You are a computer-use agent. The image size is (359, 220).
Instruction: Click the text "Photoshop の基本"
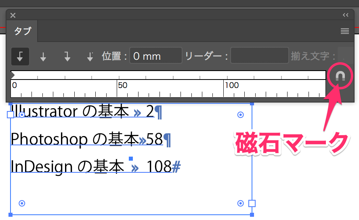tap(75, 139)
